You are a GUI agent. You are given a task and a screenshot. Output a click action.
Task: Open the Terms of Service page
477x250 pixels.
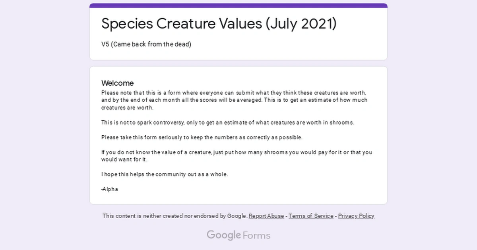tap(310, 216)
